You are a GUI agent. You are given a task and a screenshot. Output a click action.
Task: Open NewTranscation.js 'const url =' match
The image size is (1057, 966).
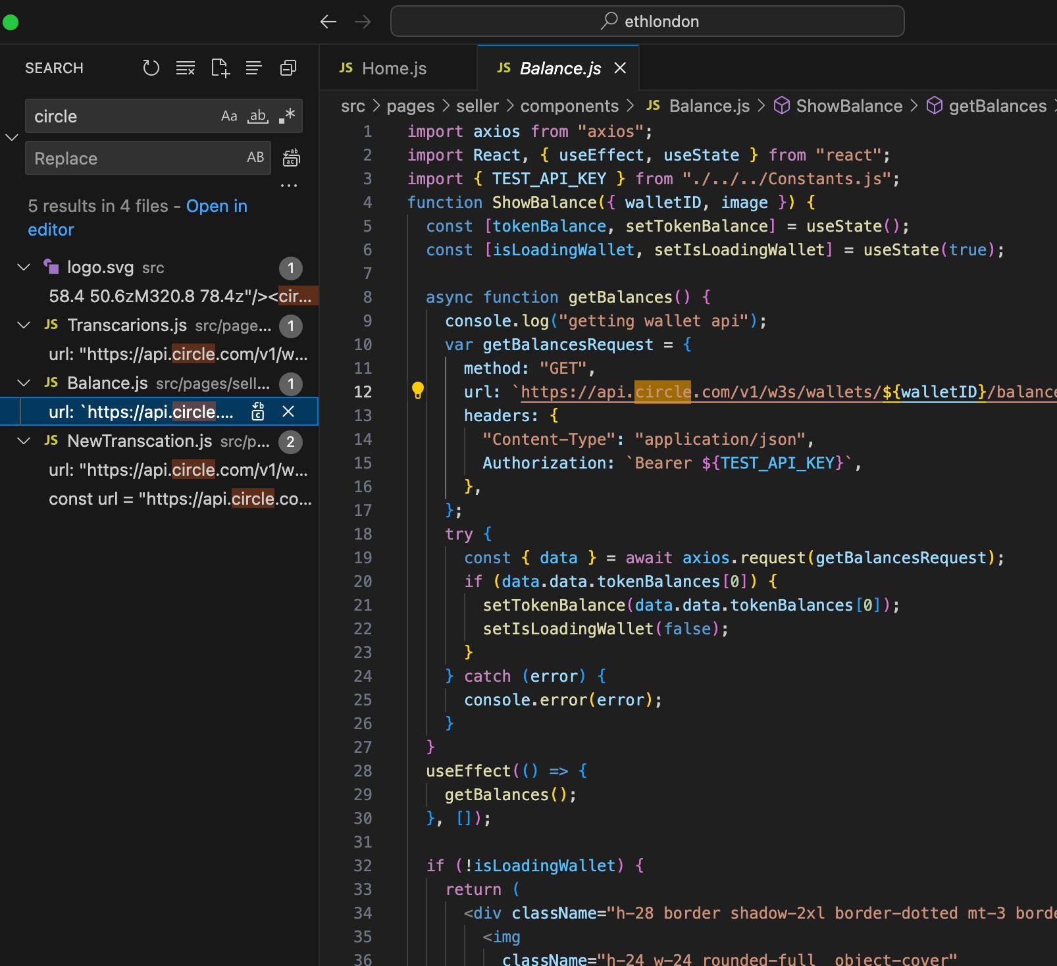tap(180, 499)
